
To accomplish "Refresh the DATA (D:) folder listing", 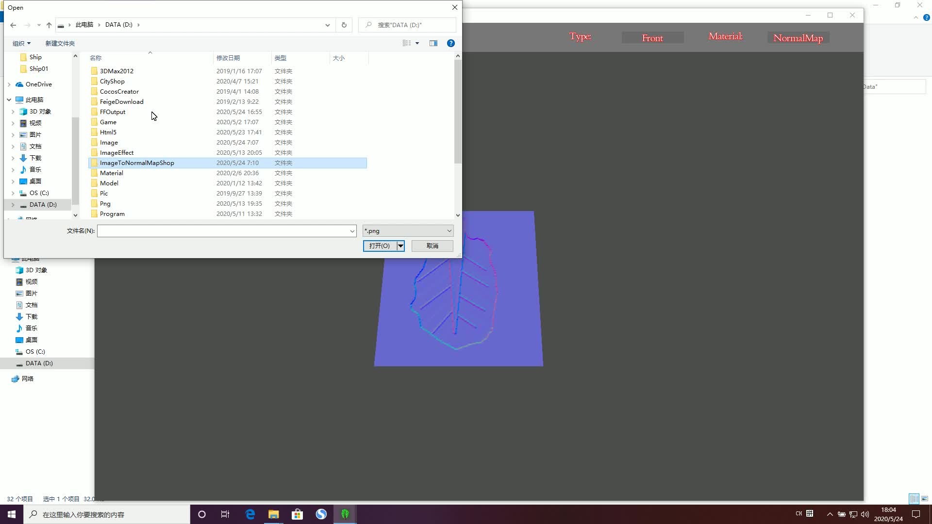I will tap(344, 25).
